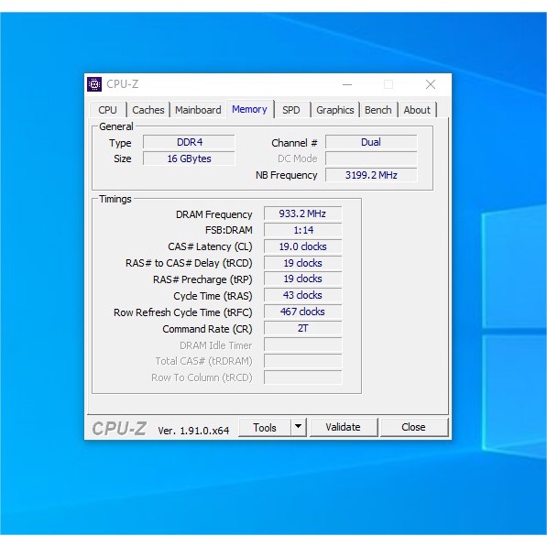Close the CPU-Z window with X

click(431, 84)
